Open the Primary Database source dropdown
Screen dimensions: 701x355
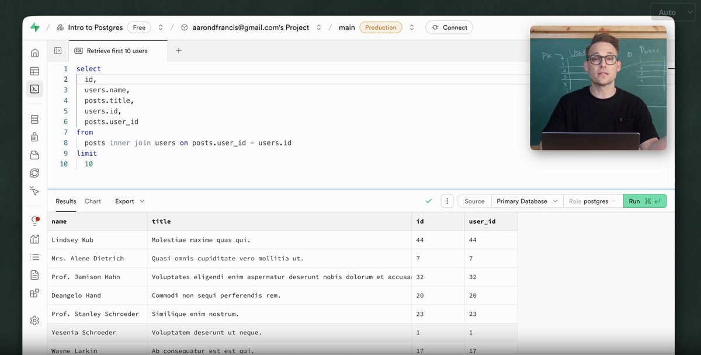point(526,201)
